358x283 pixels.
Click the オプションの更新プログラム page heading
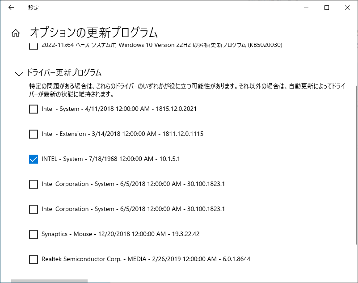(x=94, y=32)
